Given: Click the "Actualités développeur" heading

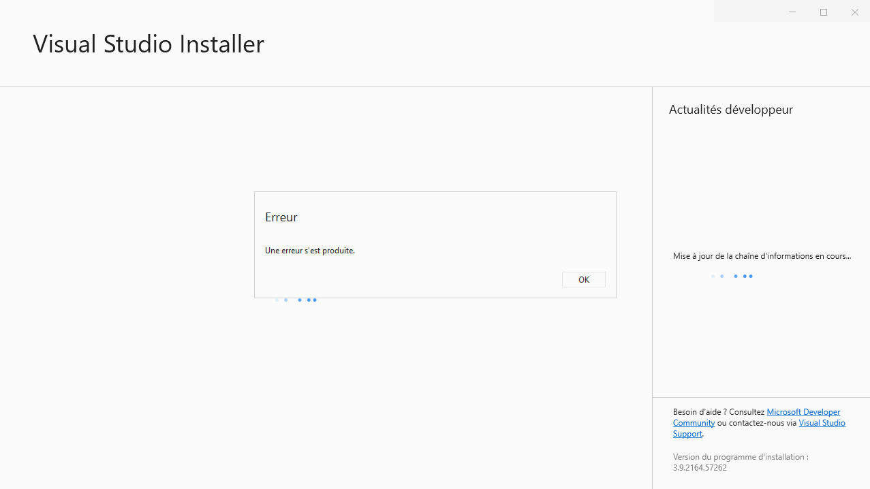Looking at the screenshot, I should click(731, 110).
